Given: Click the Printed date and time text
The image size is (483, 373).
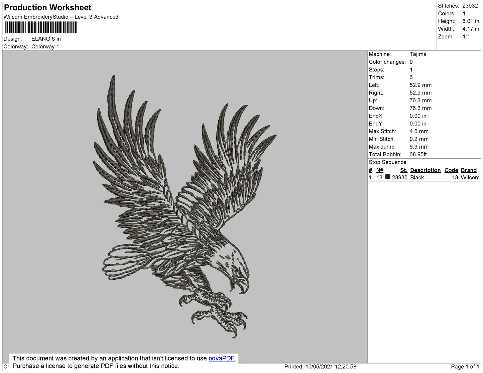Looking at the screenshot, I should (x=320, y=367).
